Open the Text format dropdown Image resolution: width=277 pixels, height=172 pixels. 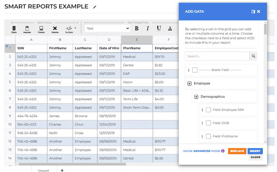(x=107, y=28)
